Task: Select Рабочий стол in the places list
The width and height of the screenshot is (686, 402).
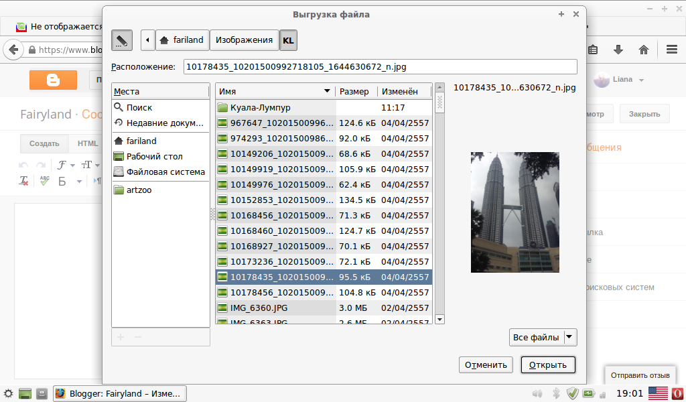Action: [154, 156]
